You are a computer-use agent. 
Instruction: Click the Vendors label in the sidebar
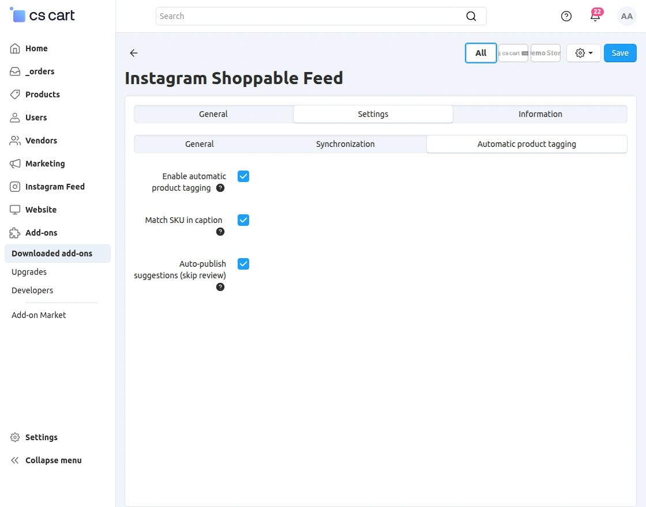pyautogui.click(x=41, y=141)
